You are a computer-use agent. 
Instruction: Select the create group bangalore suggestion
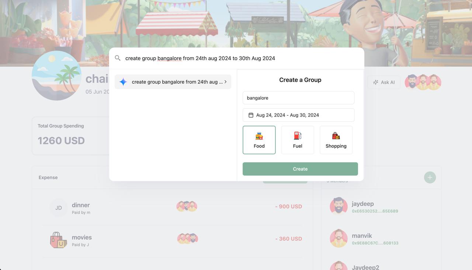(173, 82)
